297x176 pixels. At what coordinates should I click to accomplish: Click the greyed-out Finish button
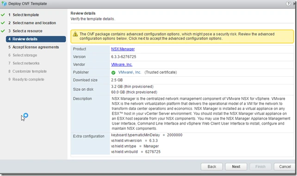(x=260, y=167)
